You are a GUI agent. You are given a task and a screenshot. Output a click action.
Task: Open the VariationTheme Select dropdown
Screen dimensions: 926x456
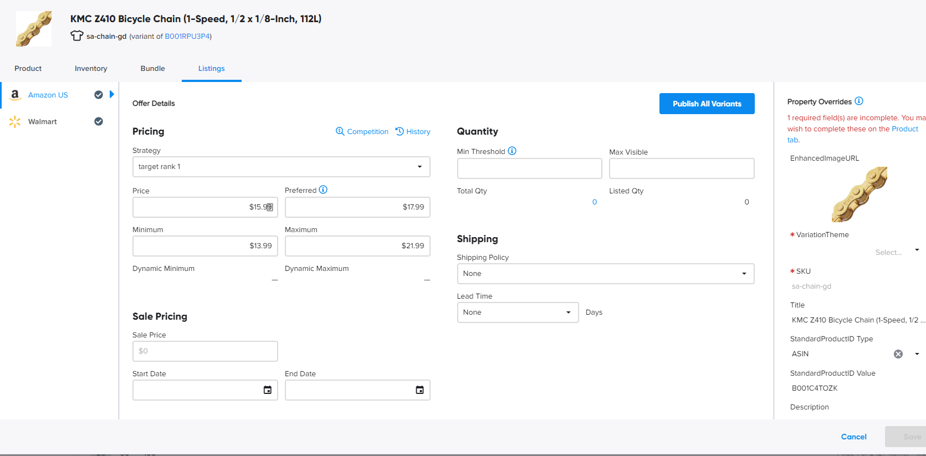896,252
